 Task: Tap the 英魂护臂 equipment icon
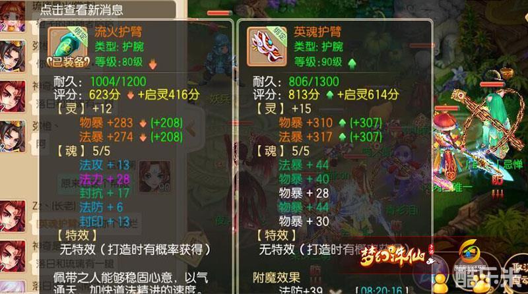click(x=267, y=46)
